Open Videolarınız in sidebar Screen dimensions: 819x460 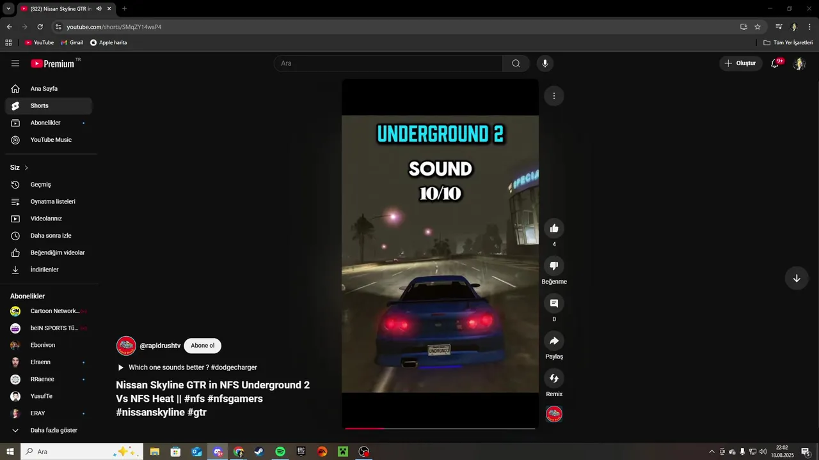(x=49, y=218)
